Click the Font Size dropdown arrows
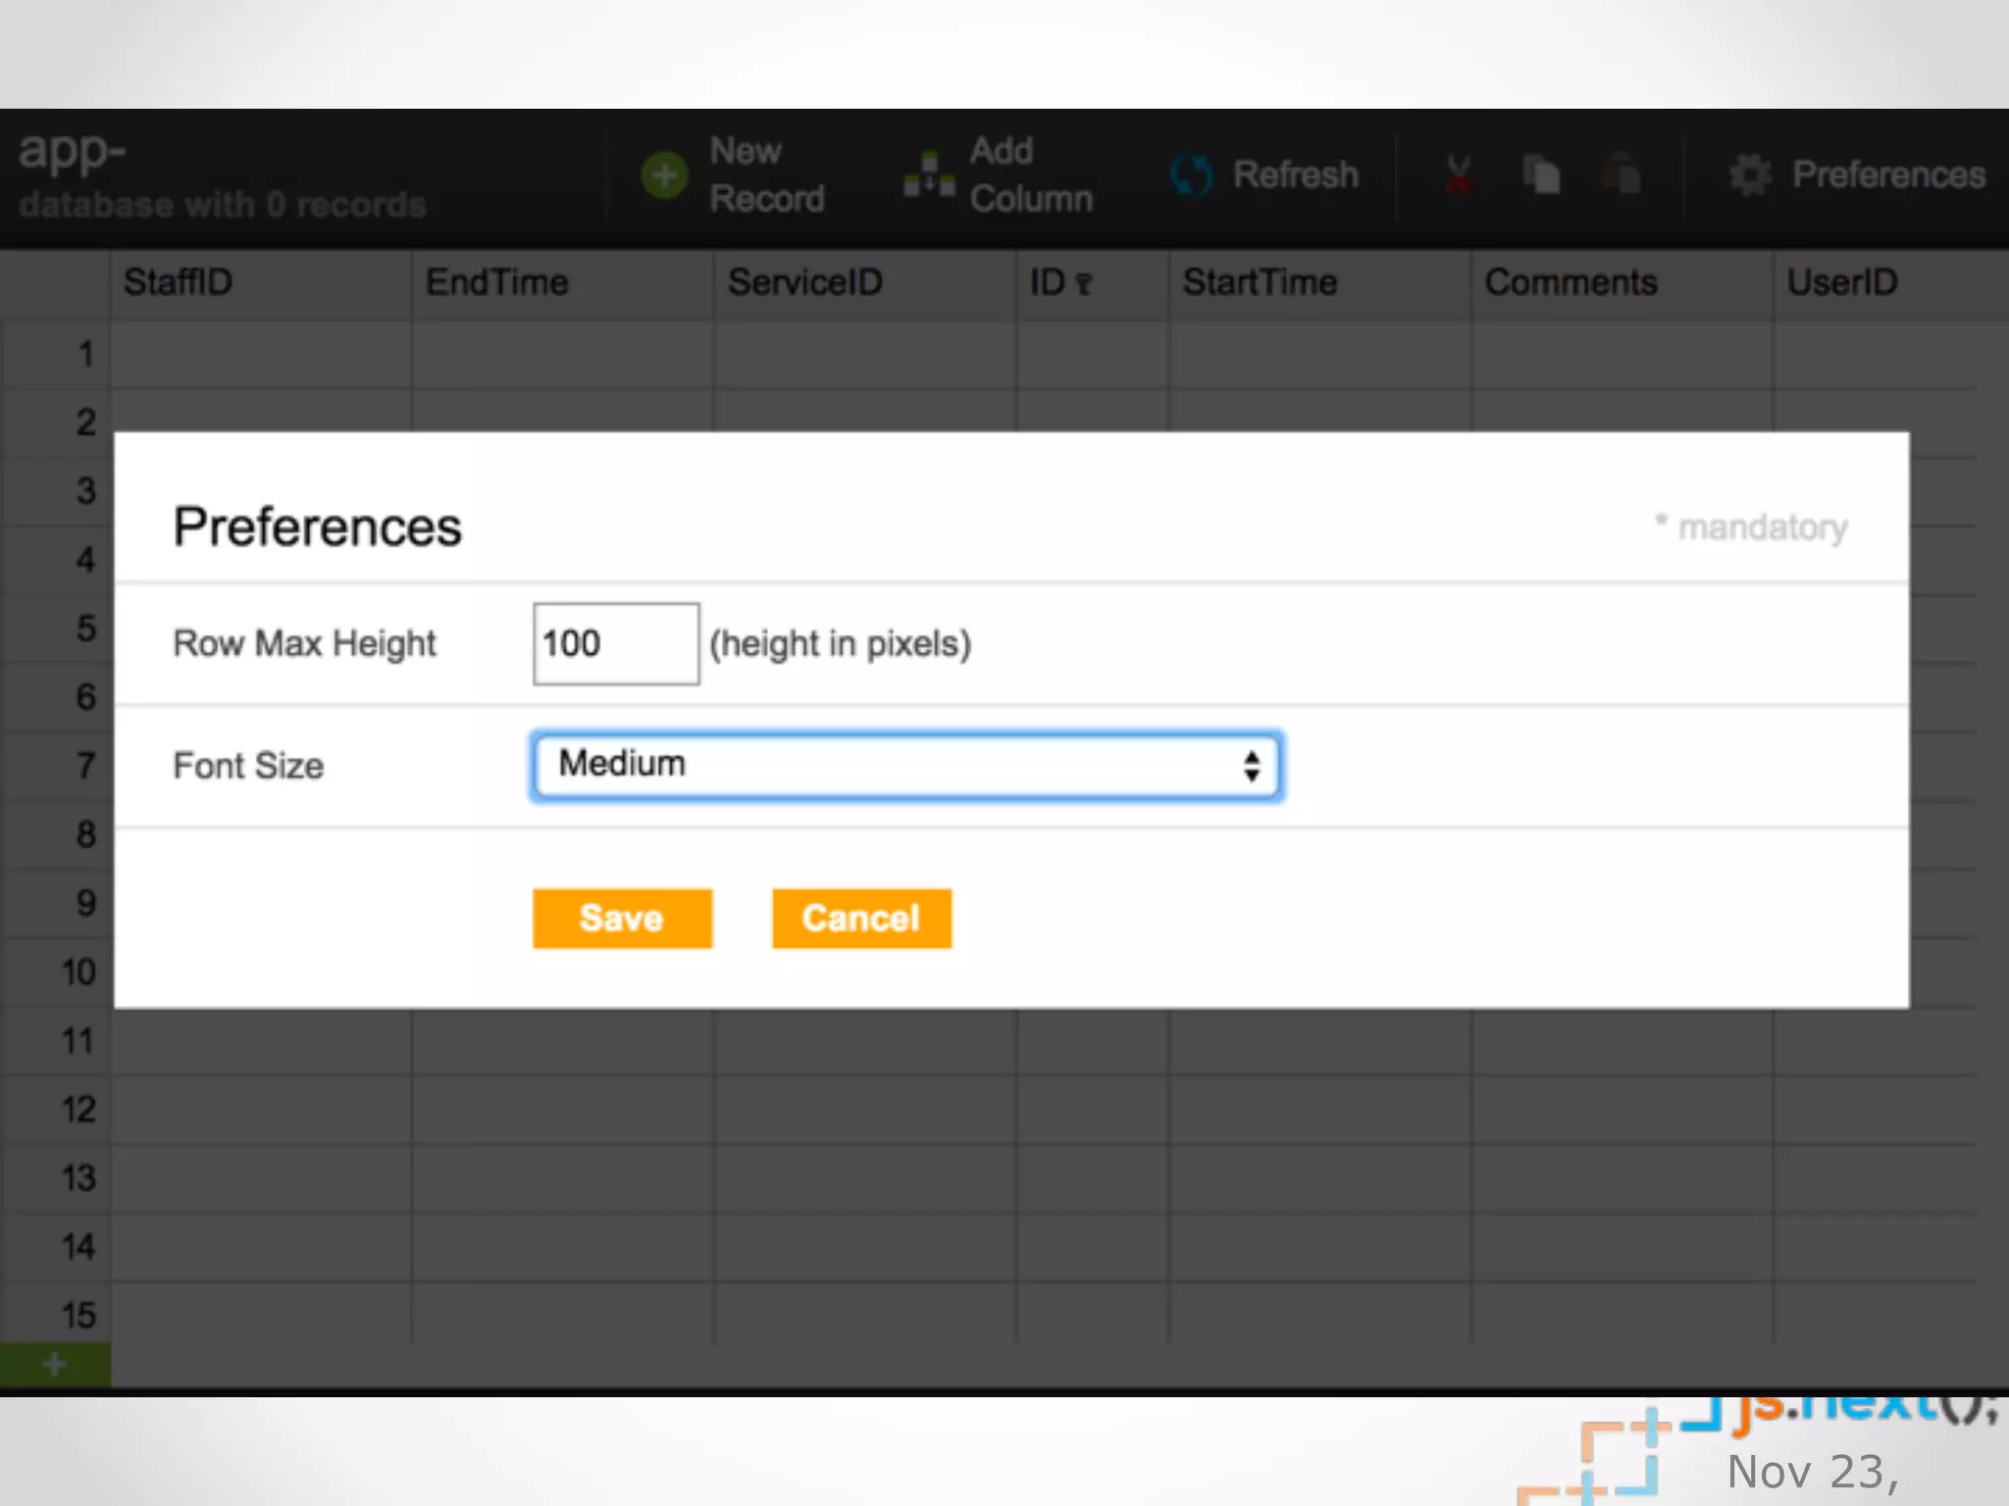Viewport: 2009px width, 1506px height. click(1251, 766)
